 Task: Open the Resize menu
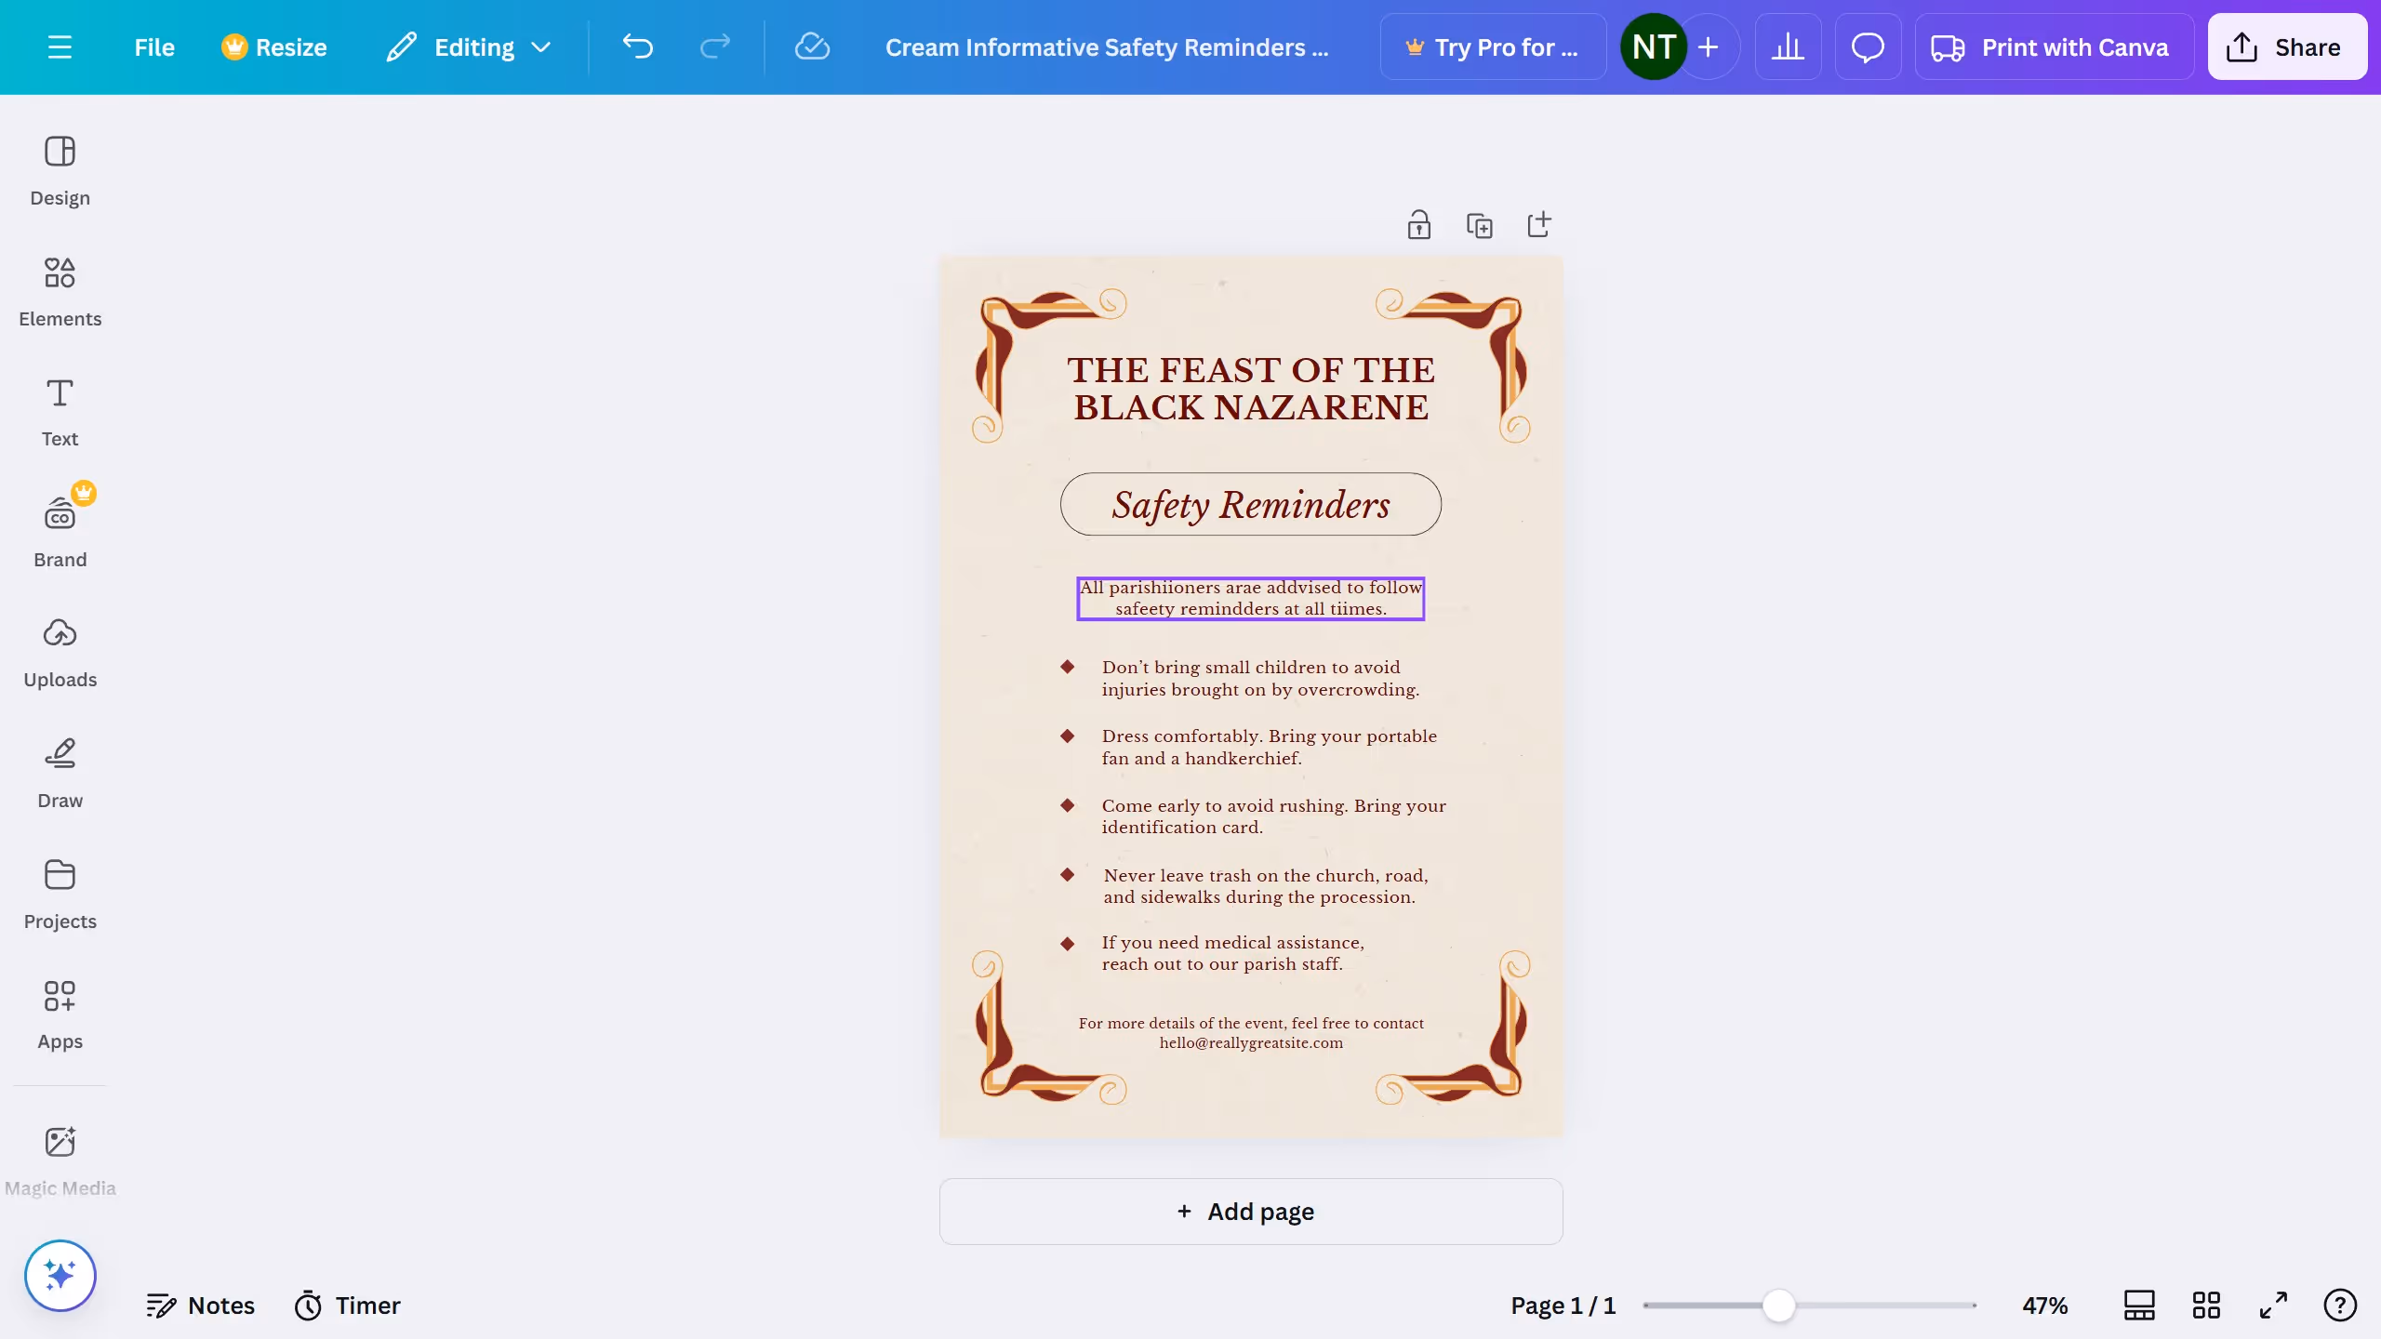(x=274, y=46)
